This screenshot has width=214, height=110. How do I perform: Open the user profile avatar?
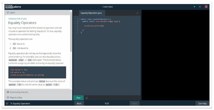pos(206,7)
